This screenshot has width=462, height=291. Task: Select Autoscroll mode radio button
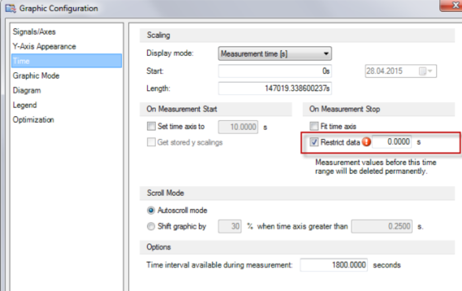[150, 210]
